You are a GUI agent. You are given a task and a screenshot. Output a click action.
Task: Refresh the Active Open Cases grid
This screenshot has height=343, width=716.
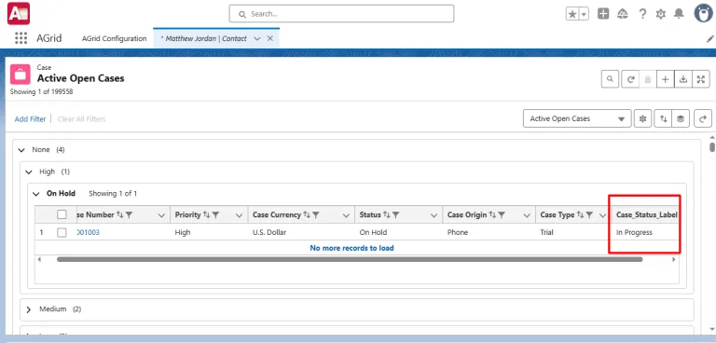point(630,79)
